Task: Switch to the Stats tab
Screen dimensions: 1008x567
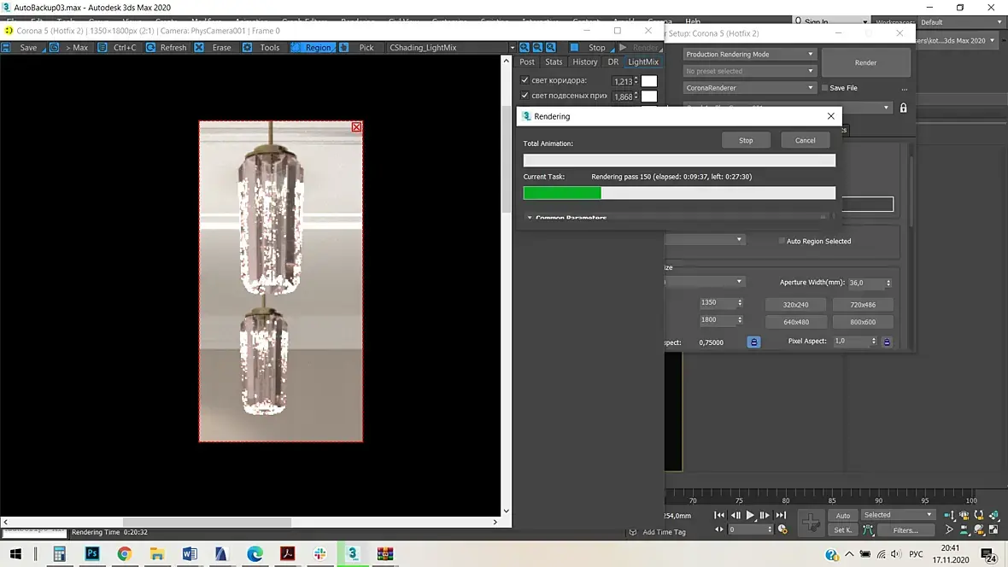Action: point(553,61)
